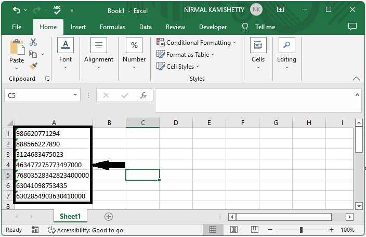Click the zoom slider handle
Image resolution: width=366 pixels, height=237 pixels.
(x=301, y=230)
